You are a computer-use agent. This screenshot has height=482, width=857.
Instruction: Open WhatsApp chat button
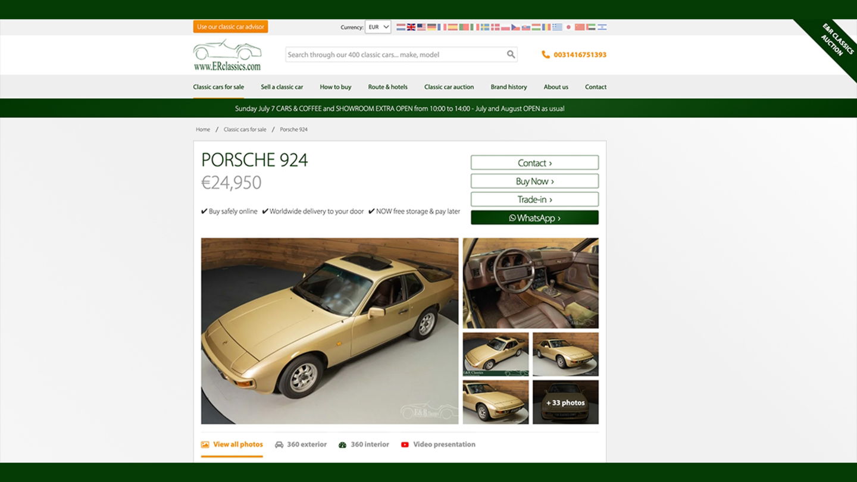point(534,218)
